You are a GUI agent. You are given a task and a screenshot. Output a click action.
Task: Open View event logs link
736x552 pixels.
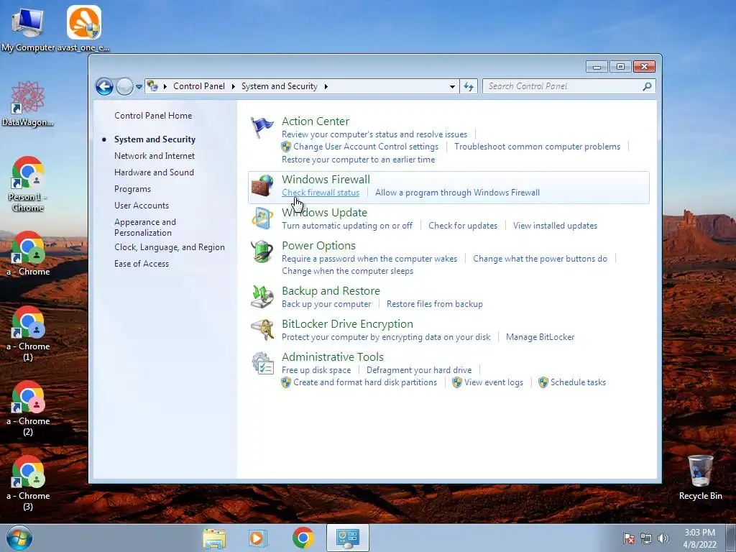(x=493, y=382)
